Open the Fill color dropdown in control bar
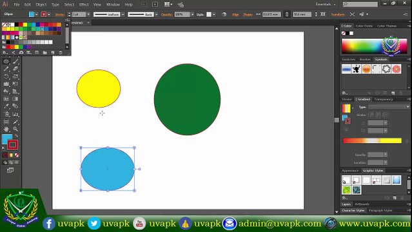Screen dimensions: 412x232 [x=37, y=14]
